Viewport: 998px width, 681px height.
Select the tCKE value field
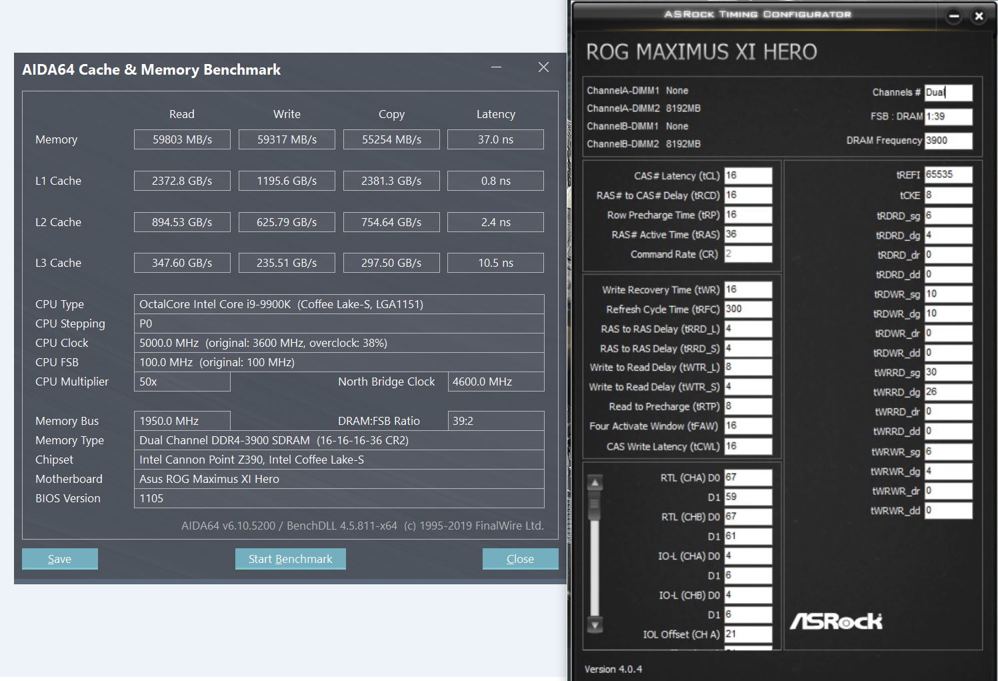click(948, 195)
